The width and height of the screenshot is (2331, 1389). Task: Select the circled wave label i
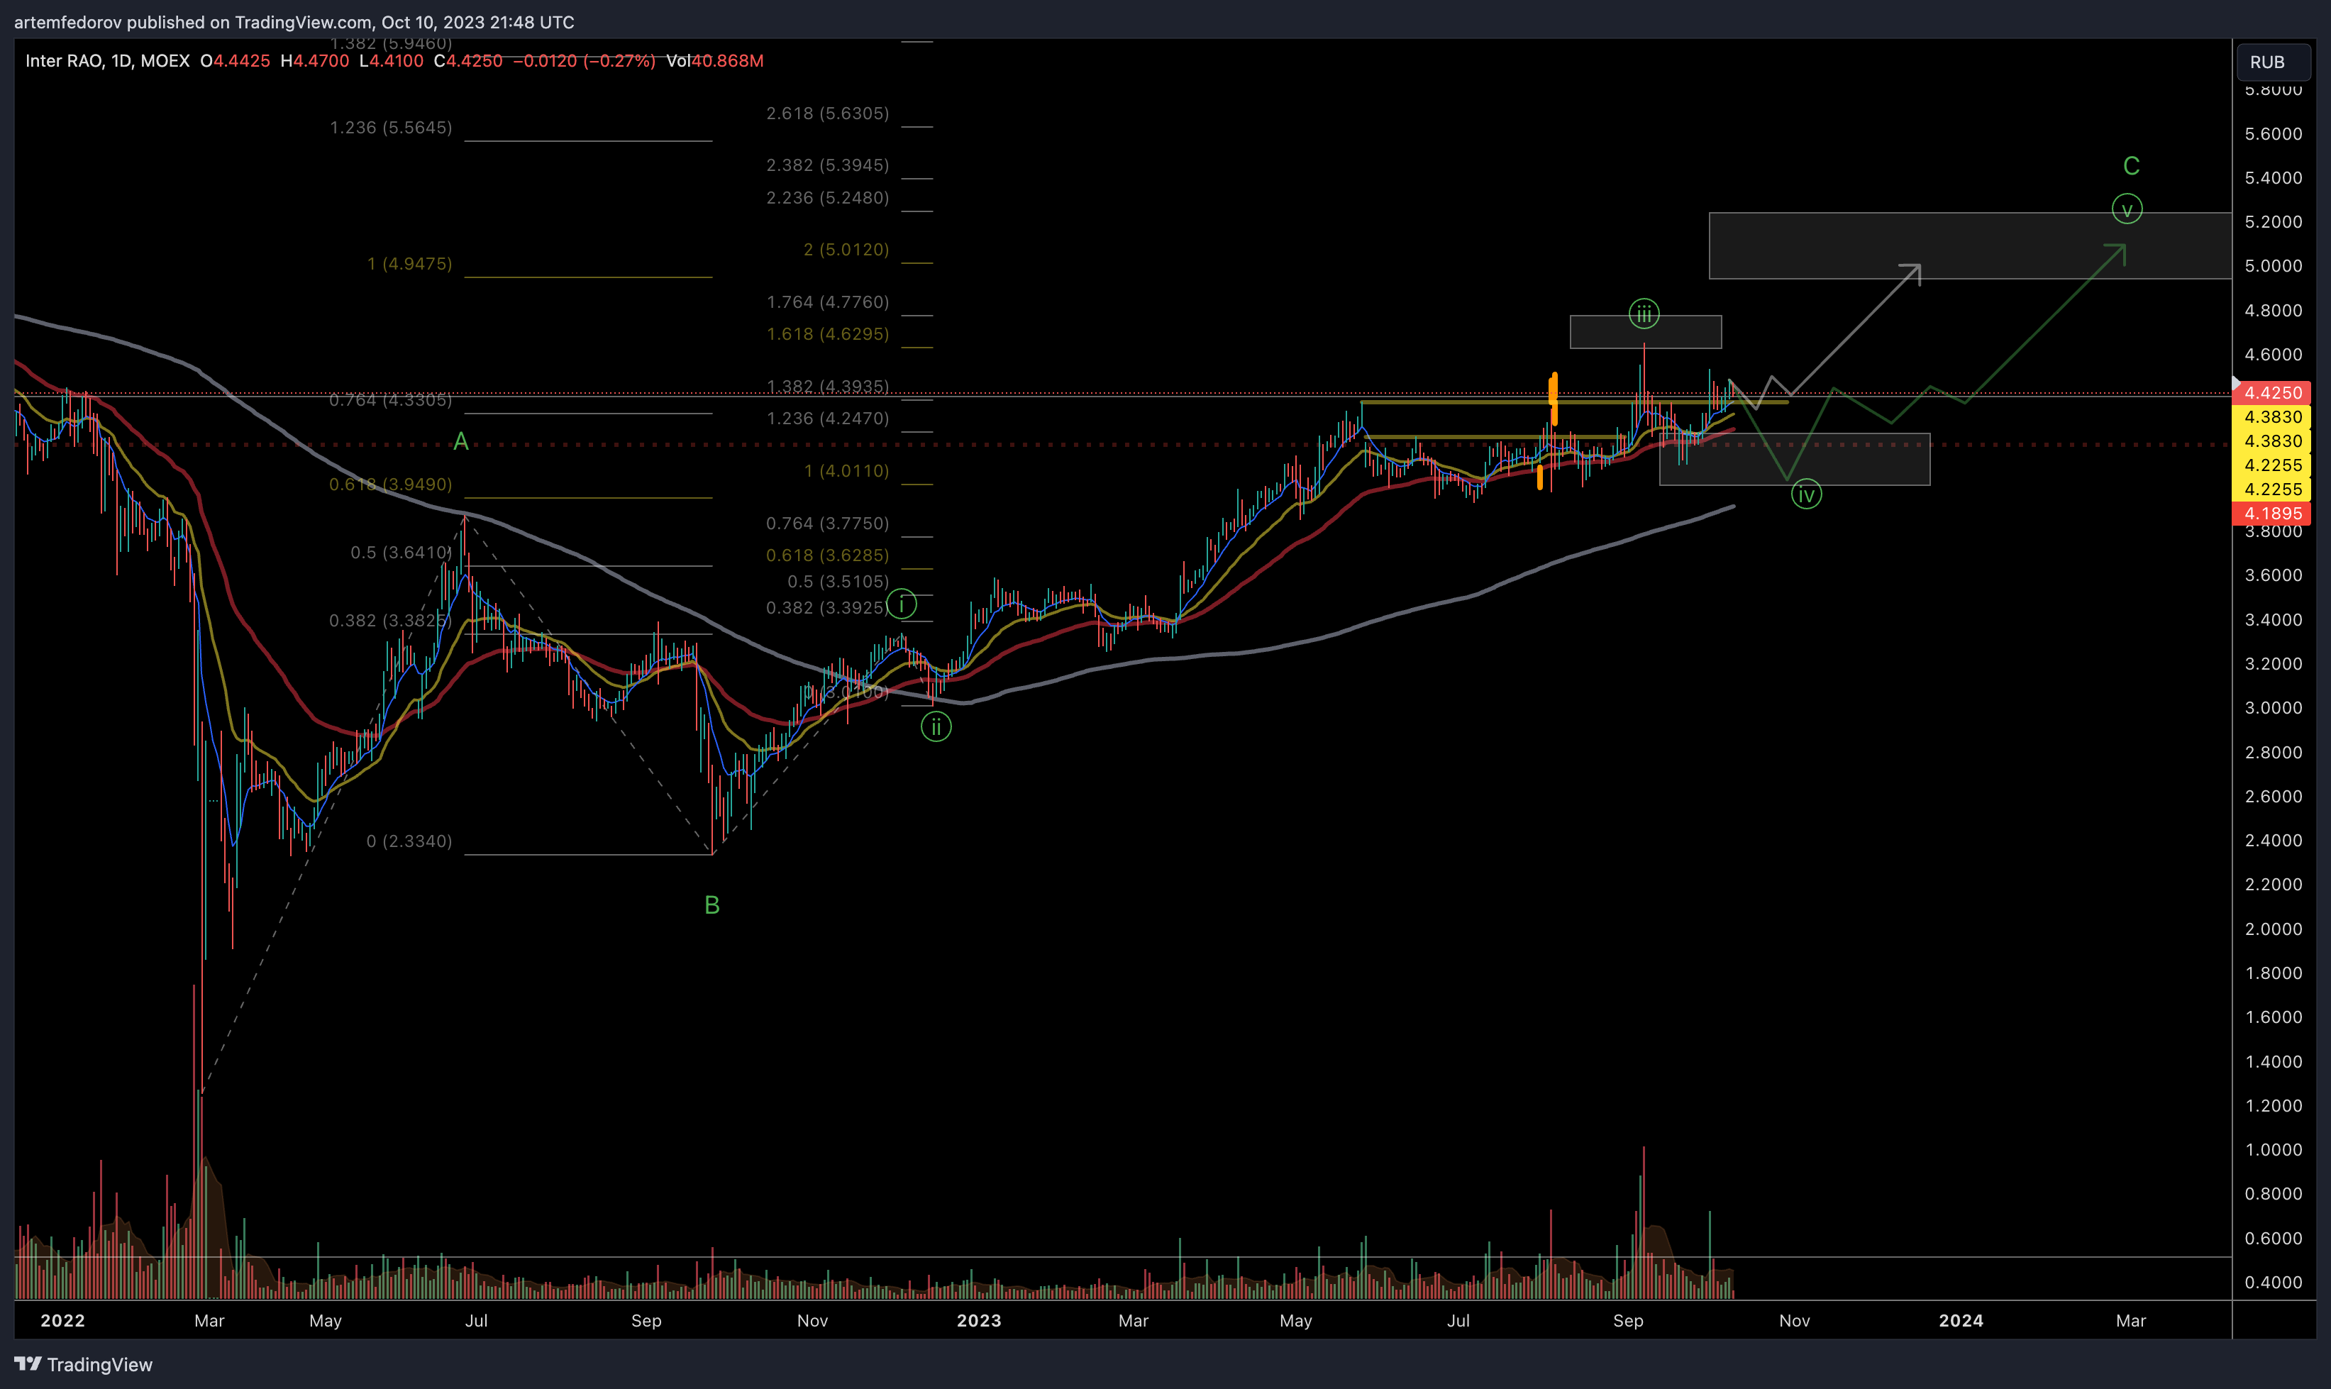click(902, 604)
